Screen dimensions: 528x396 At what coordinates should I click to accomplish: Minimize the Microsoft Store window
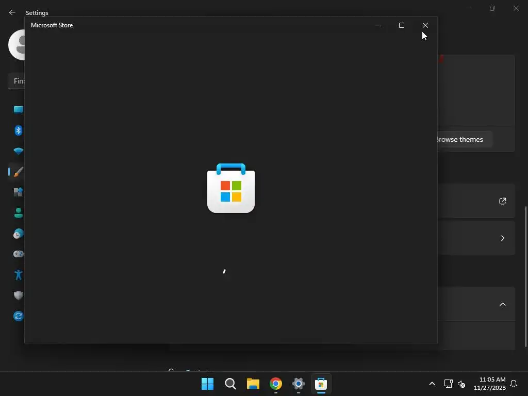coord(378,25)
